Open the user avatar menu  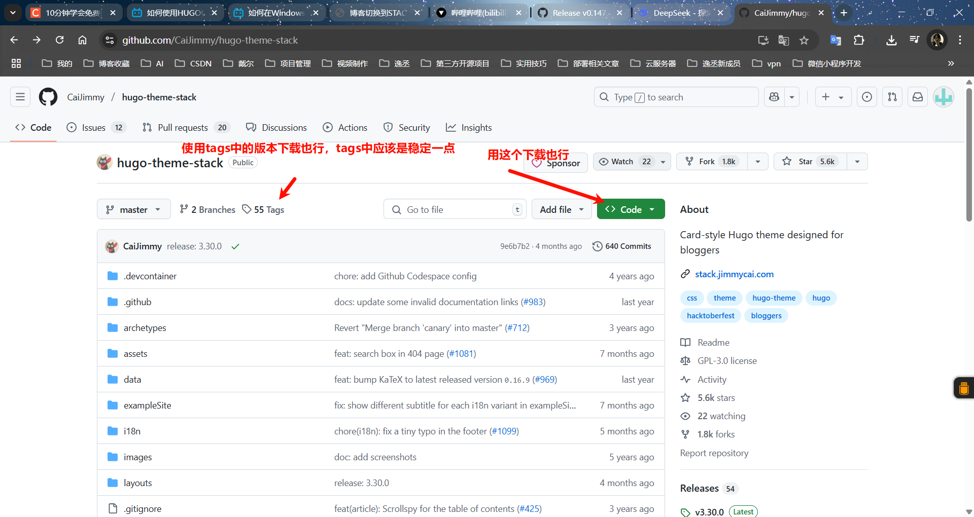[944, 97]
